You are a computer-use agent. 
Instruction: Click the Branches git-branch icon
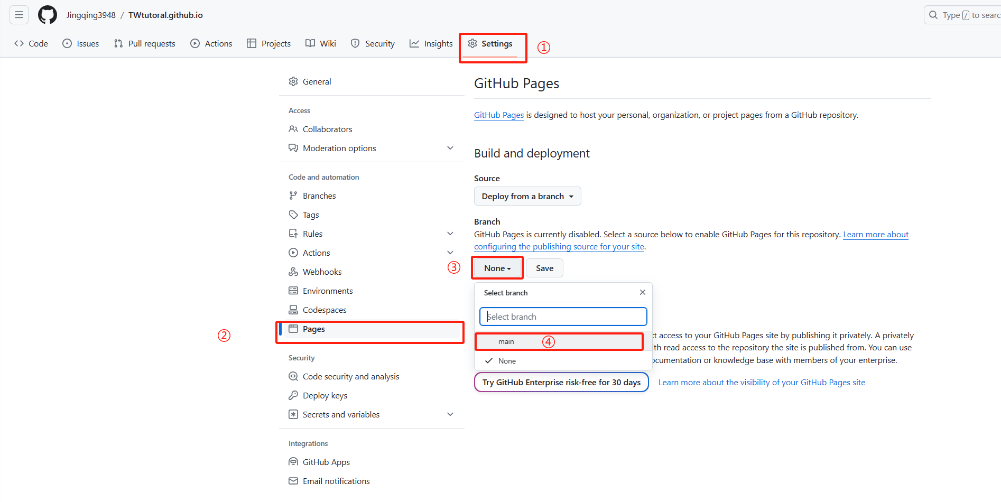pos(293,196)
